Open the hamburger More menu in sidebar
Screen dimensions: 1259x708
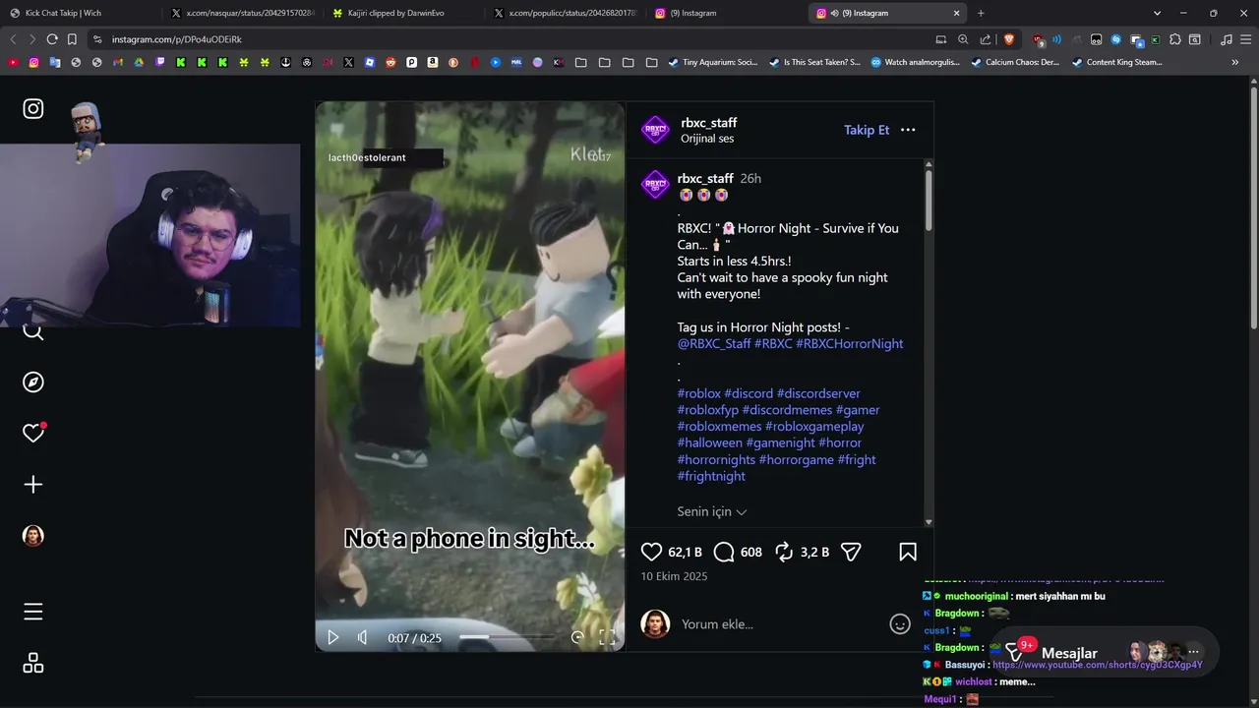click(x=33, y=612)
